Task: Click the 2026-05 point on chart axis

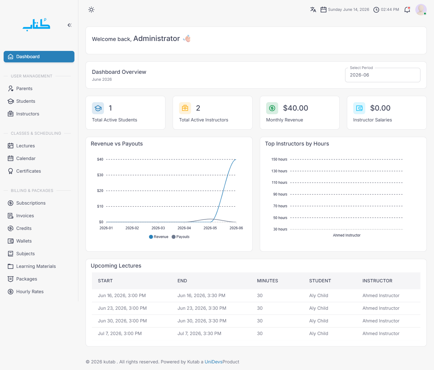Action: click(x=210, y=228)
